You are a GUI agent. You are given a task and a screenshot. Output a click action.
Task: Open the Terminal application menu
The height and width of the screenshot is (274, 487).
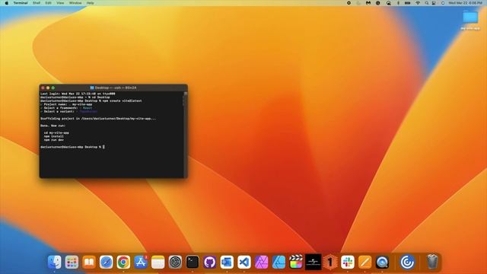[21, 3]
